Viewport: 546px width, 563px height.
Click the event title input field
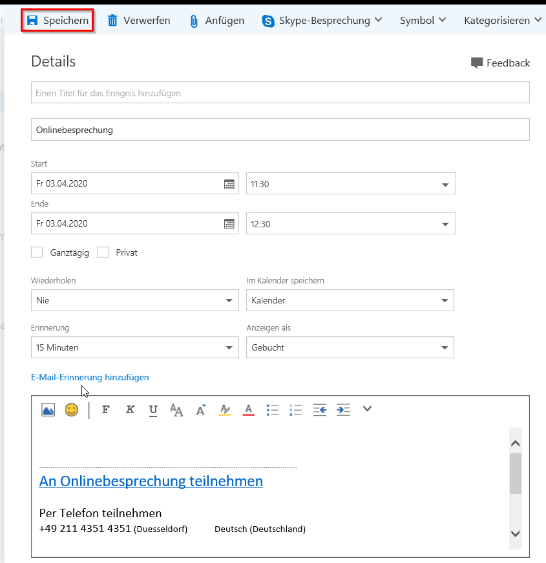click(x=280, y=92)
